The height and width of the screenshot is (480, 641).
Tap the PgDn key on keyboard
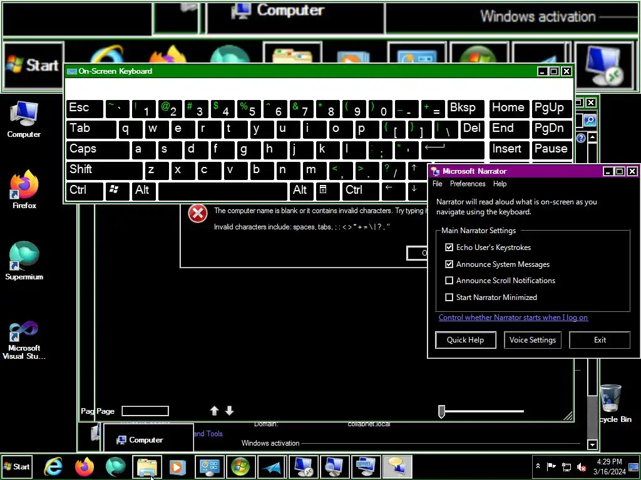(552, 129)
